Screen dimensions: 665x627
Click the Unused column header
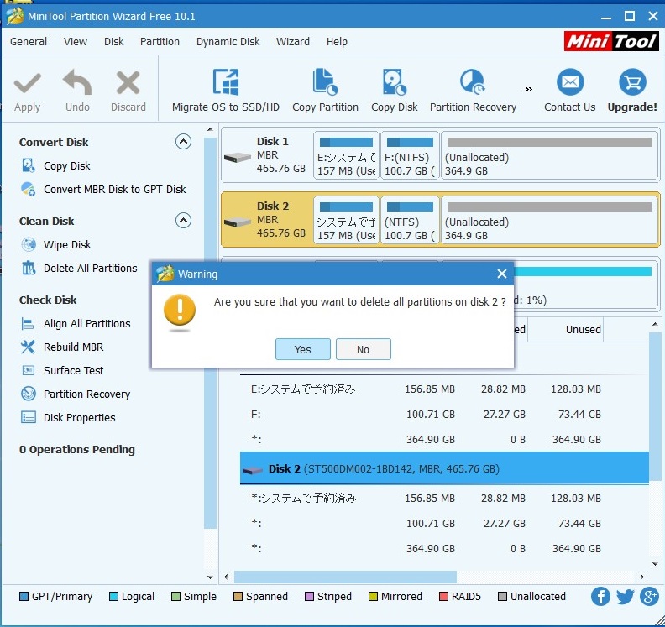(565, 329)
